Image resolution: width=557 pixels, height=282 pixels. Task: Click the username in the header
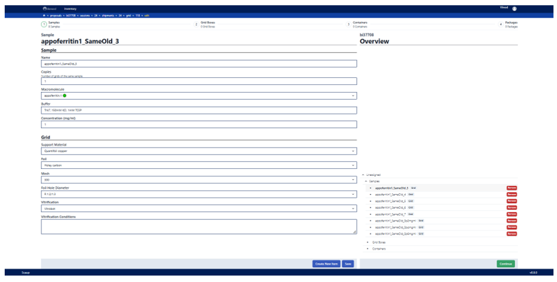(504, 8)
